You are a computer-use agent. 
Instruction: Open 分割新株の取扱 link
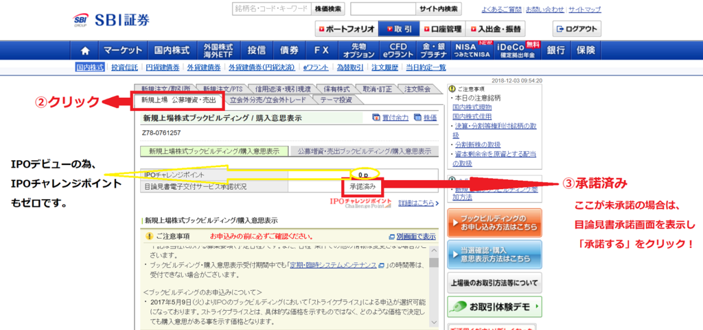(x=476, y=144)
